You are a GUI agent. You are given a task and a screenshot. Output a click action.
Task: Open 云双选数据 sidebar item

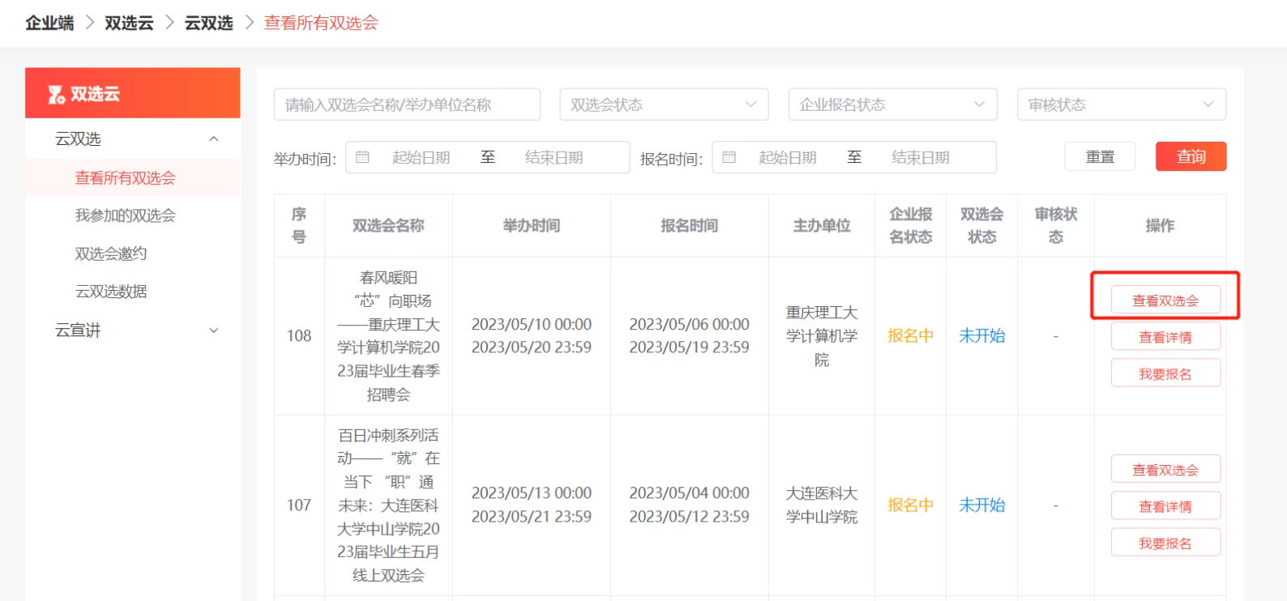[111, 292]
